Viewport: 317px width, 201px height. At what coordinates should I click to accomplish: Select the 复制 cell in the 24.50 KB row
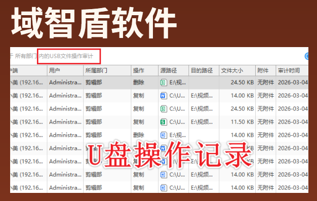138,109
